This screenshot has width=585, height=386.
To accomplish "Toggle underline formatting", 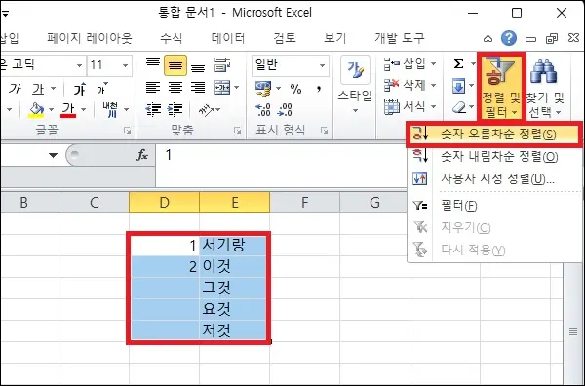I will [38, 89].
